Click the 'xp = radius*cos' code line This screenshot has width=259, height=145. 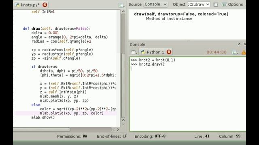point(62,50)
